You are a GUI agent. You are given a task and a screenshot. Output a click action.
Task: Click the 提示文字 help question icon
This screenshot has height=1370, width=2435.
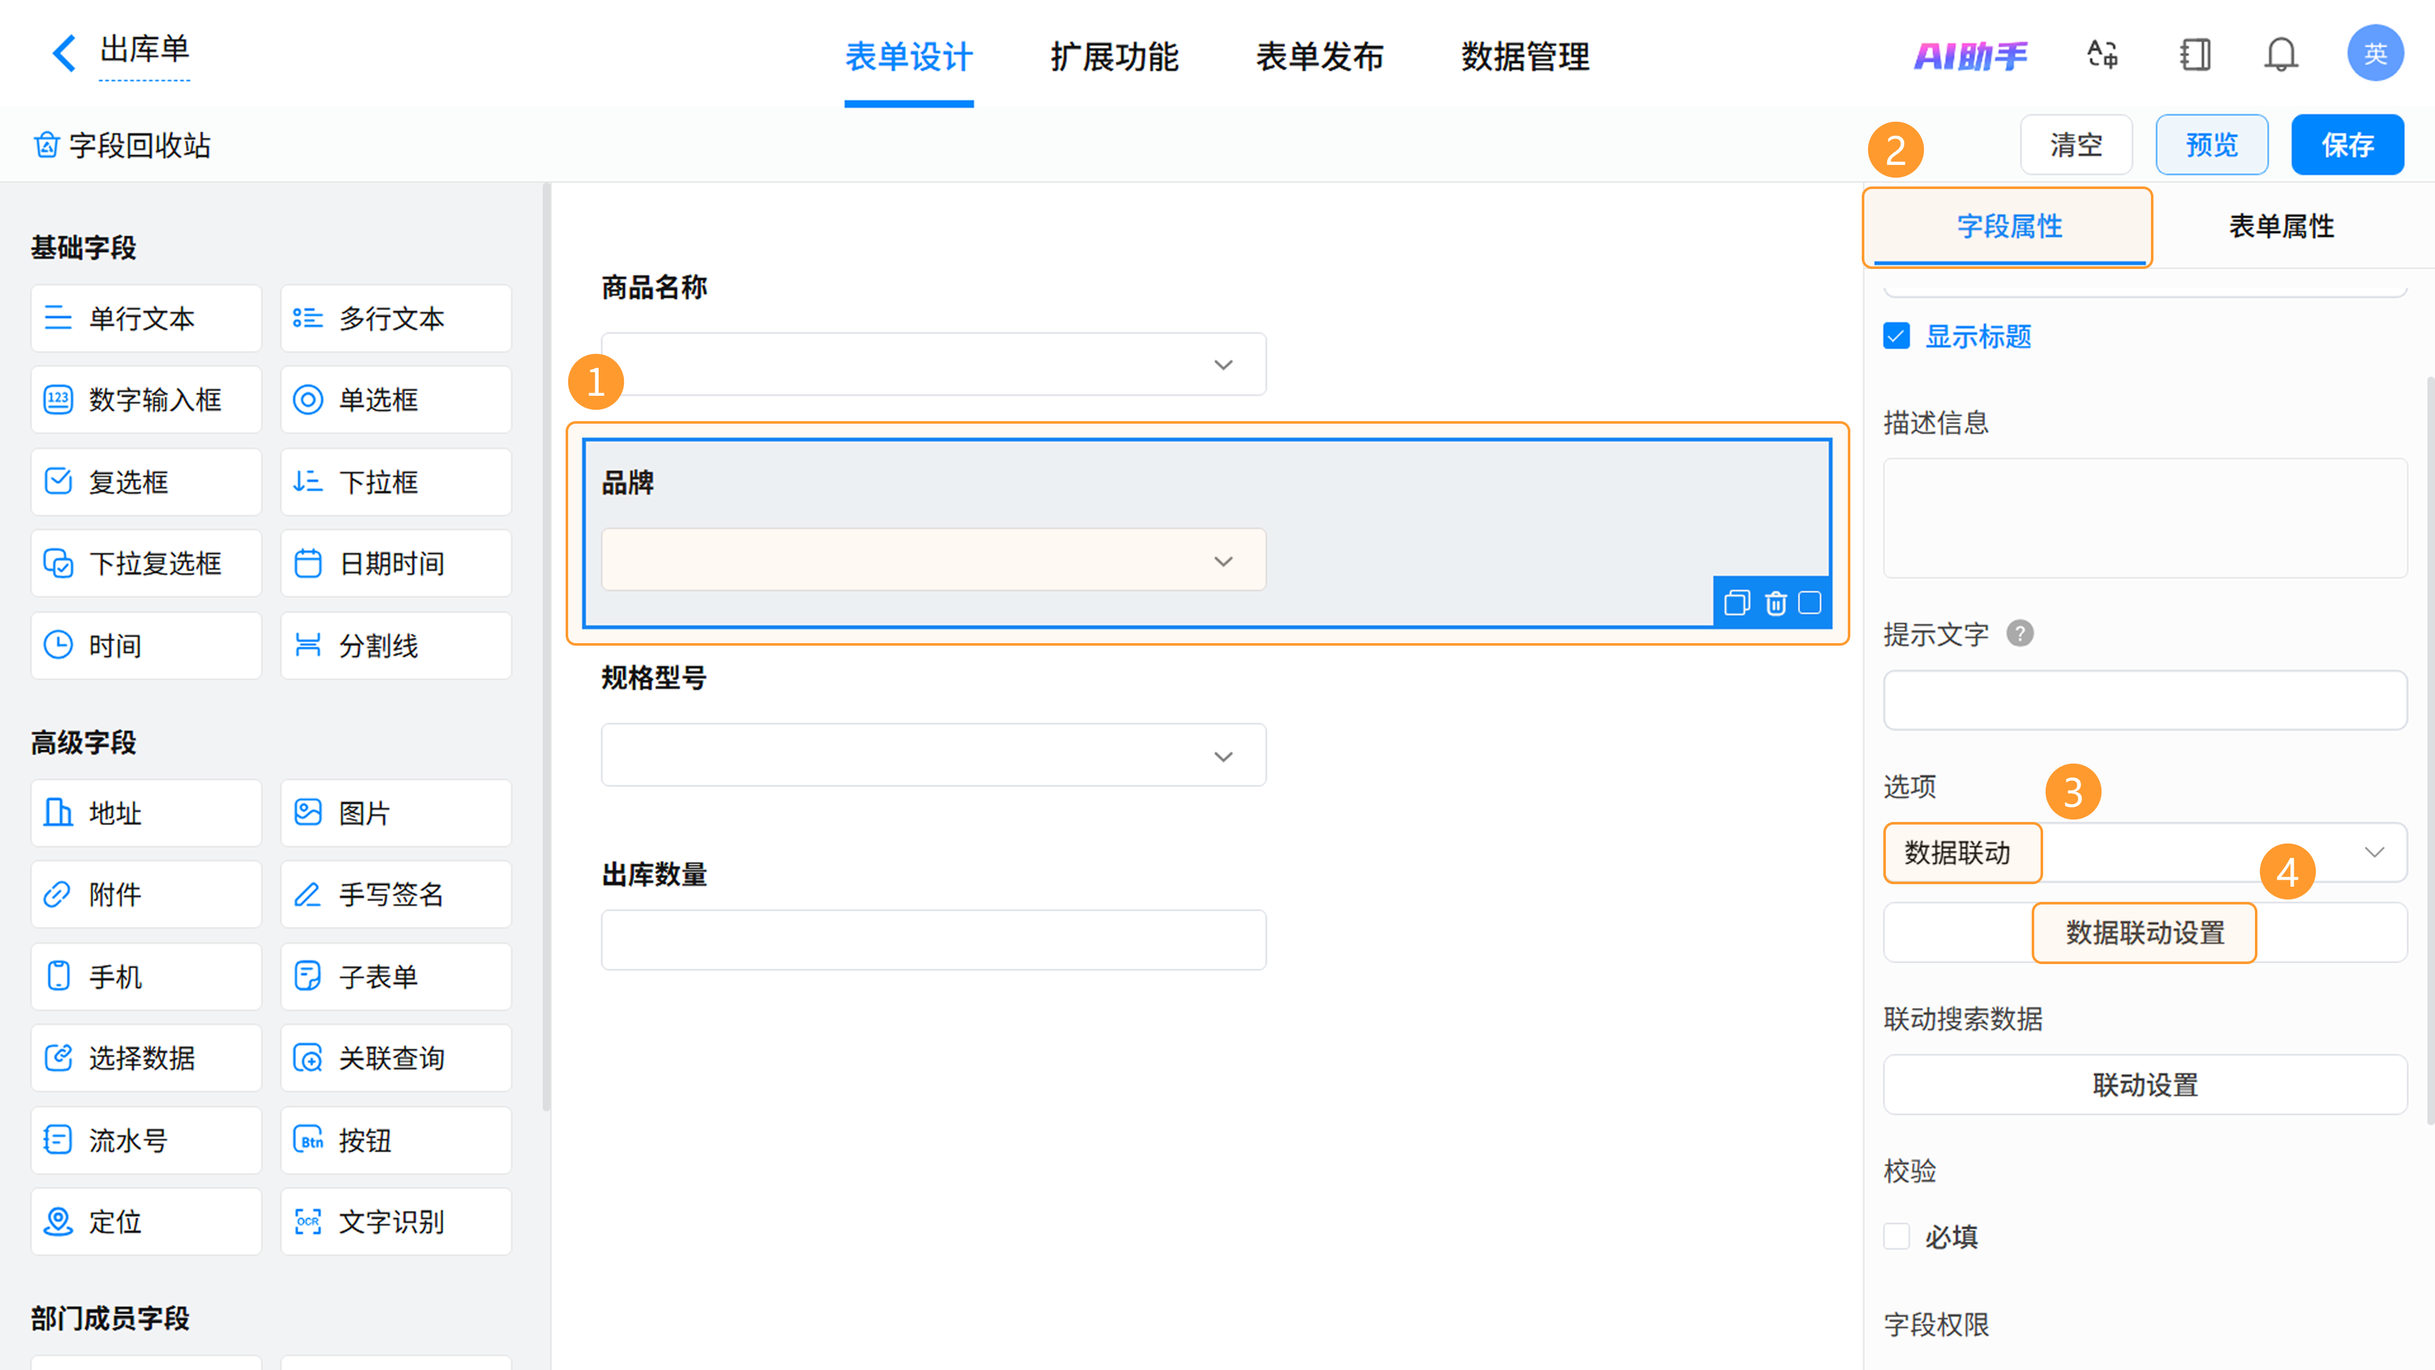point(2020,634)
